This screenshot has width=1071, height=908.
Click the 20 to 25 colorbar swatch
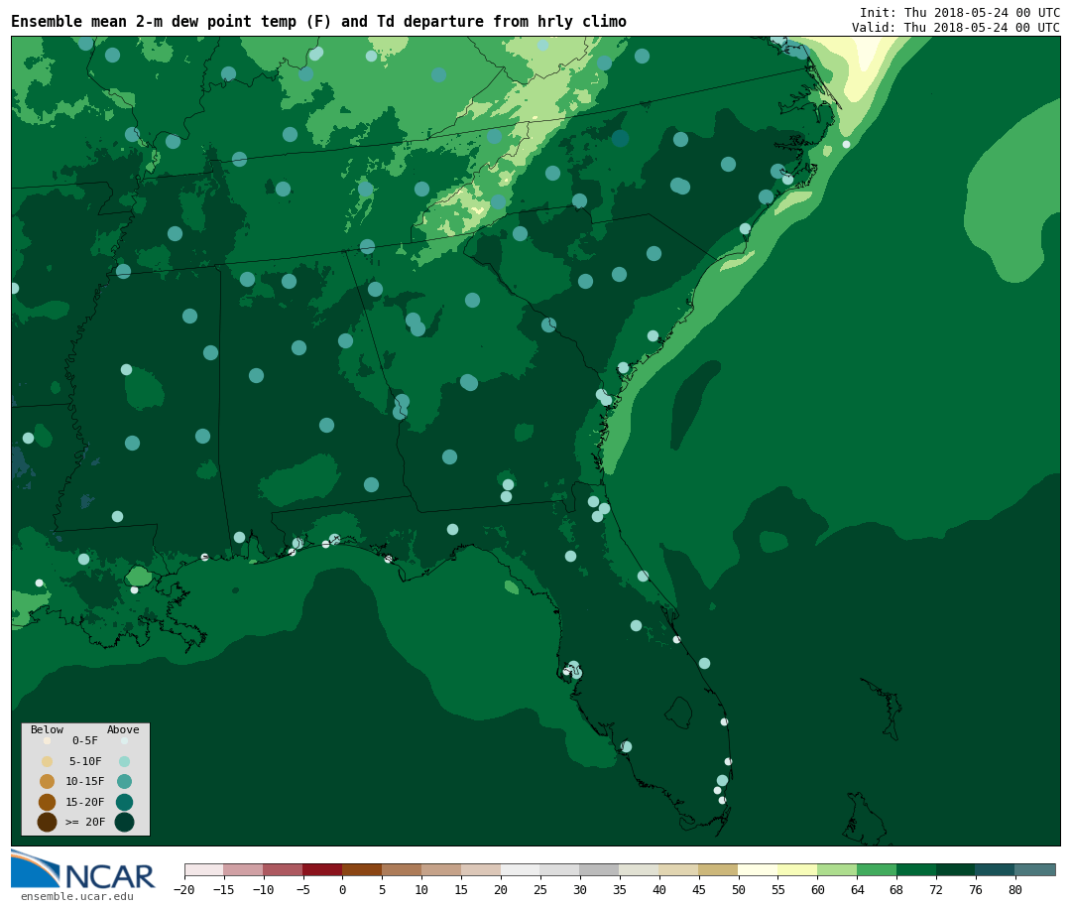click(522, 869)
